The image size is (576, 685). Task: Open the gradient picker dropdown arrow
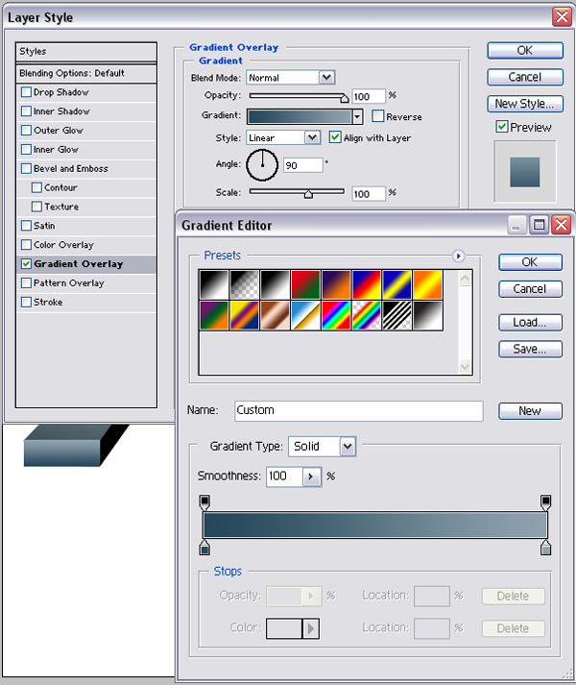358,116
